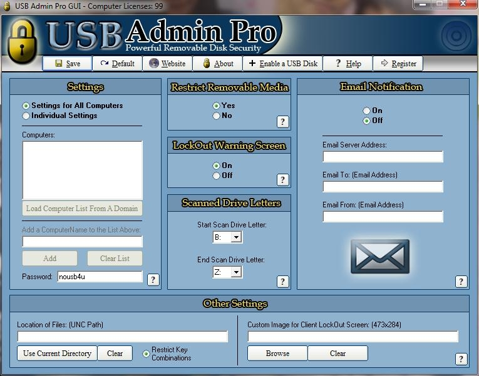
Task: Click the envelope email icon
Action: pyautogui.click(x=379, y=256)
